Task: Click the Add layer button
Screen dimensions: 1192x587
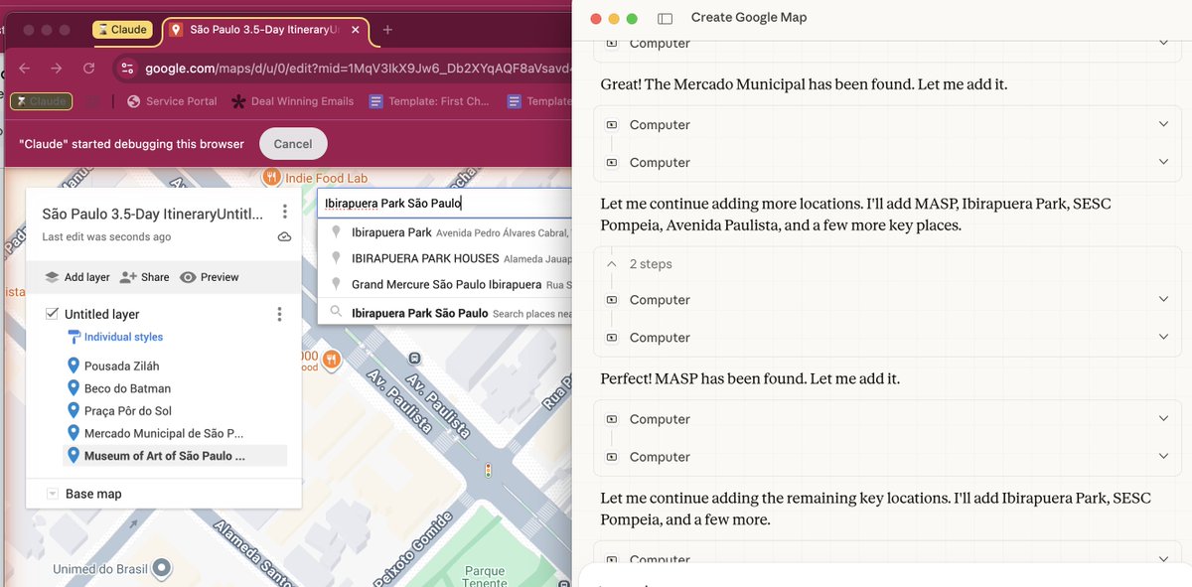Action: pos(76,277)
